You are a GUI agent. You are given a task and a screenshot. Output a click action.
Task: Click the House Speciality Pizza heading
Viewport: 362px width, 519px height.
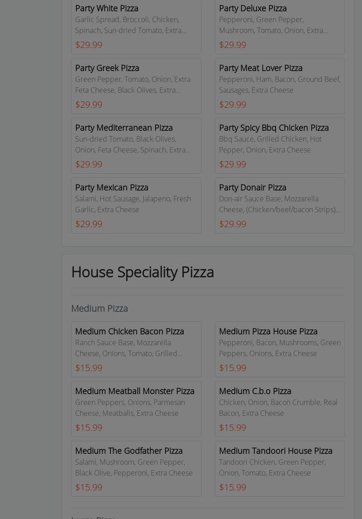(143, 272)
